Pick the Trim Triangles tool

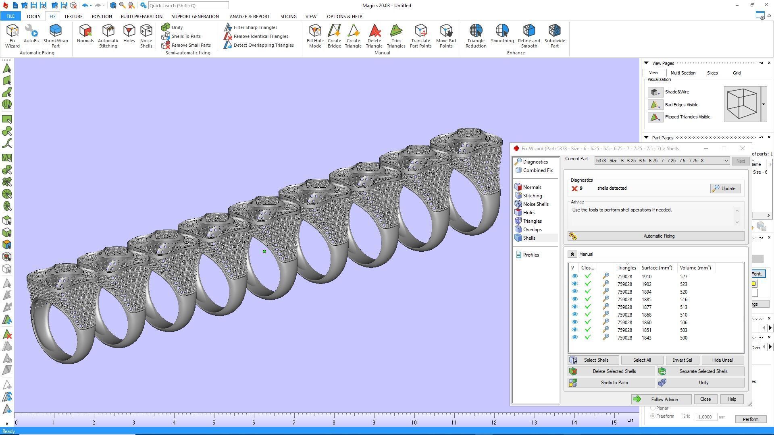(396, 36)
